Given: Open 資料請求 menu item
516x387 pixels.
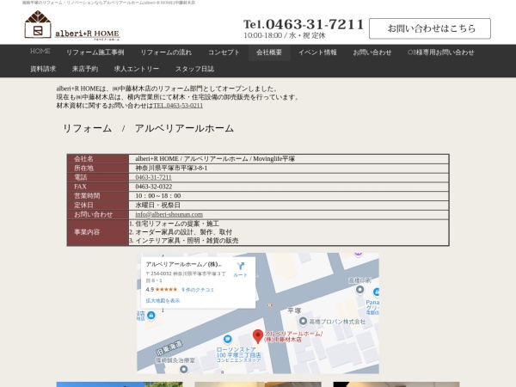Looking at the screenshot, I should pyautogui.click(x=43, y=69).
